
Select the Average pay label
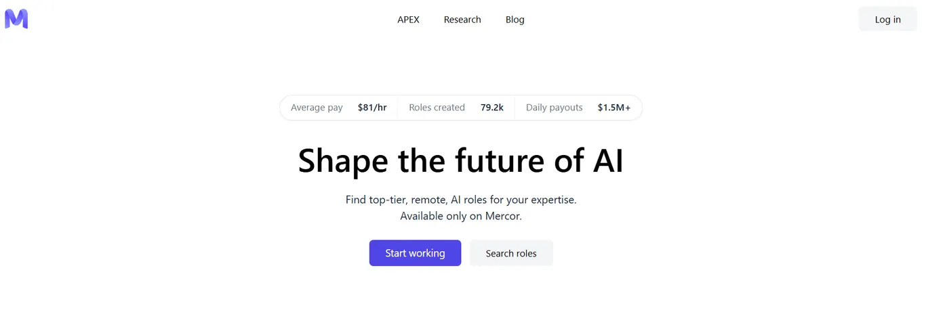[x=317, y=108]
